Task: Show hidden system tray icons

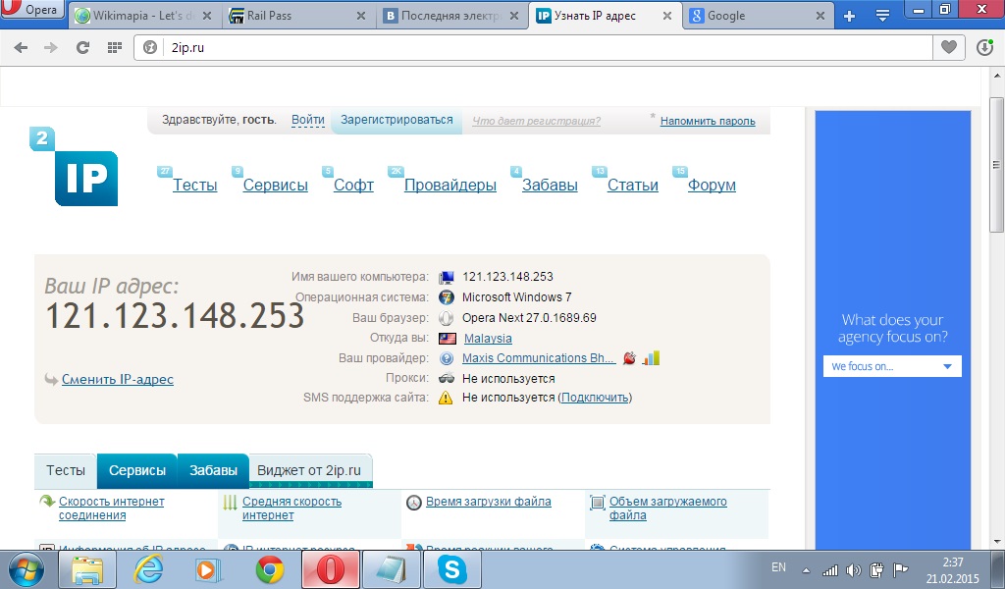Action: (x=806, y=569)
